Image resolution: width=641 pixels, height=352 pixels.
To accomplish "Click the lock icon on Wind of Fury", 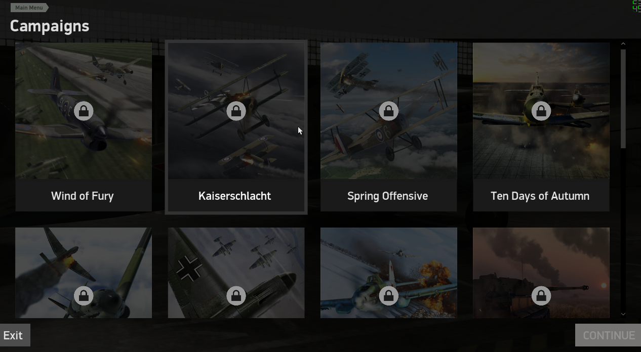I will [84, 111].
